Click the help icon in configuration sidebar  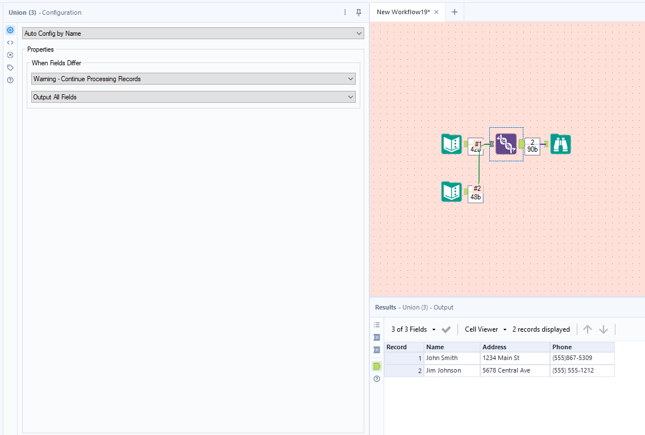(x=10, y=80)
